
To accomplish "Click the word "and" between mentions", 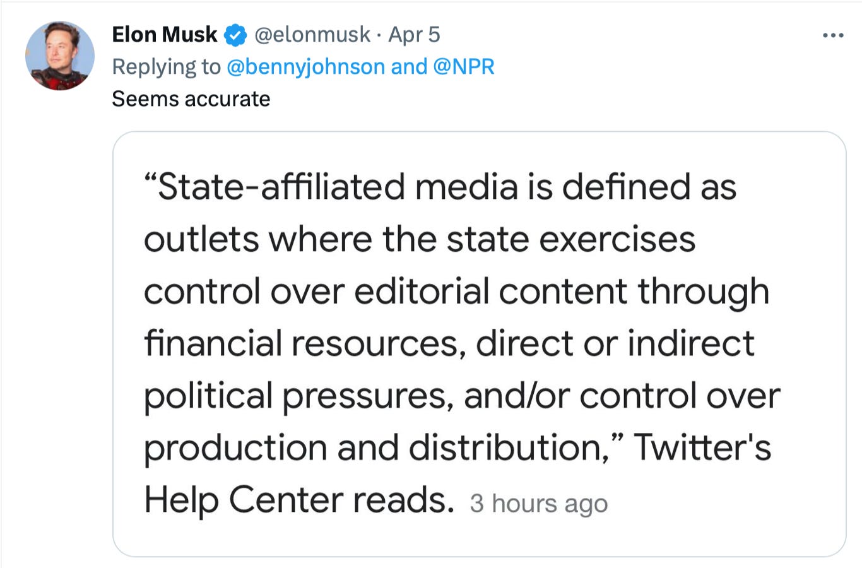I will [409, 67].
